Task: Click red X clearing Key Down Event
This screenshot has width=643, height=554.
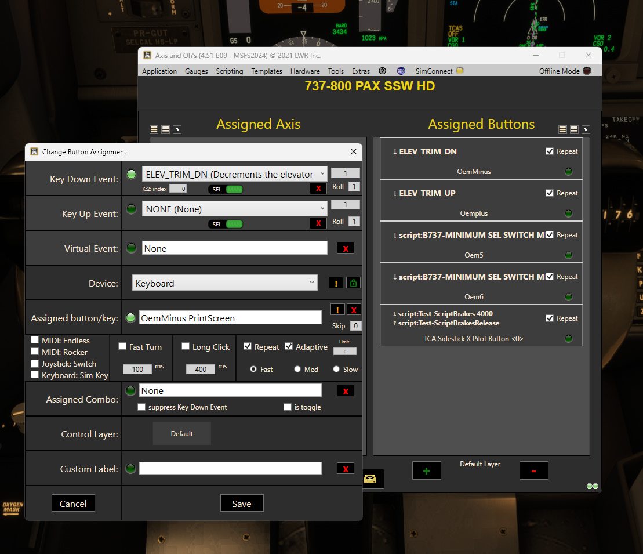Action: [x=318, y=189]
